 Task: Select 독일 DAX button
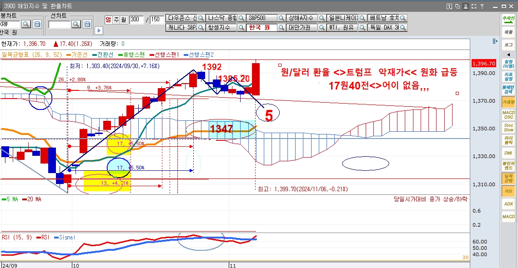383,28
